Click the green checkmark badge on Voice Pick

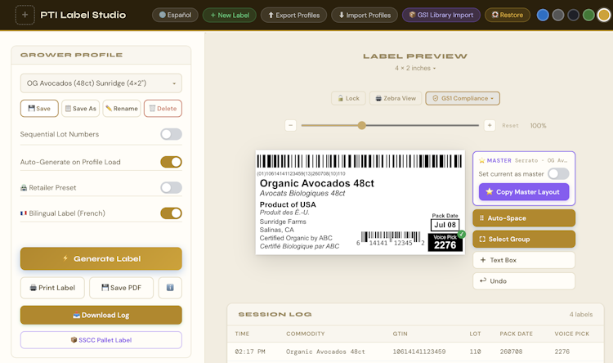[x=462, y=235]
